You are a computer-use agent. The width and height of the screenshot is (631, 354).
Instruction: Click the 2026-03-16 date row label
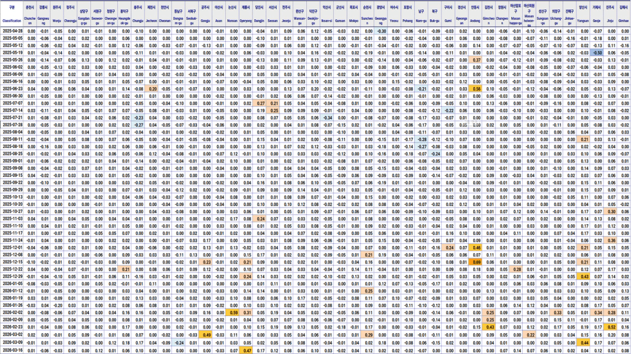(12, 351)
